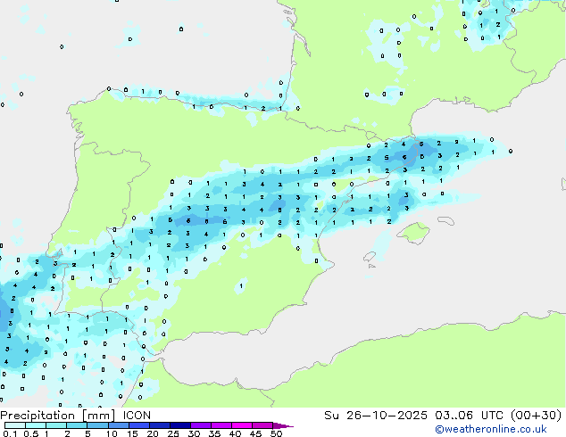Click the legend value '20'
This screenshot has width=566, height=437.
pos(153,433)
